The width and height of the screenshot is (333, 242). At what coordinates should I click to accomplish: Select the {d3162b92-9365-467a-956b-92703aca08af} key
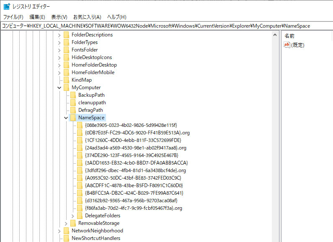point(131,201)
